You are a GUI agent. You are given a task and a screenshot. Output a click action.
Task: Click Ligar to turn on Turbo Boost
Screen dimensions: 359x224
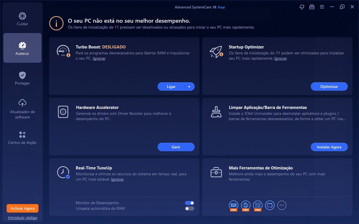(171, 87)
